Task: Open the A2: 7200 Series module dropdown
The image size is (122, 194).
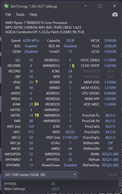Action: click(40, 175)
